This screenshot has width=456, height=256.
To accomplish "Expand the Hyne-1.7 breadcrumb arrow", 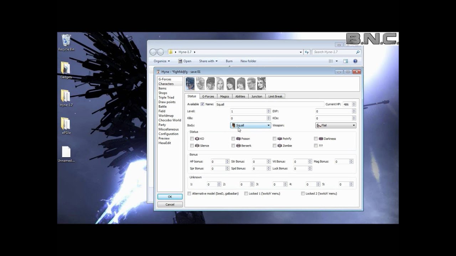I will [x=195, y=52].
